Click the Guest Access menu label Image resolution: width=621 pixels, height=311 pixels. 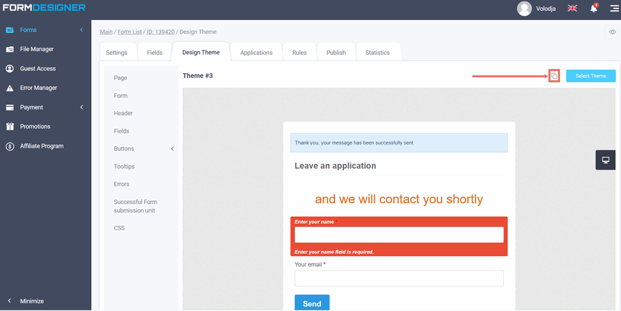pyautogui.click(x=38, y=69)
